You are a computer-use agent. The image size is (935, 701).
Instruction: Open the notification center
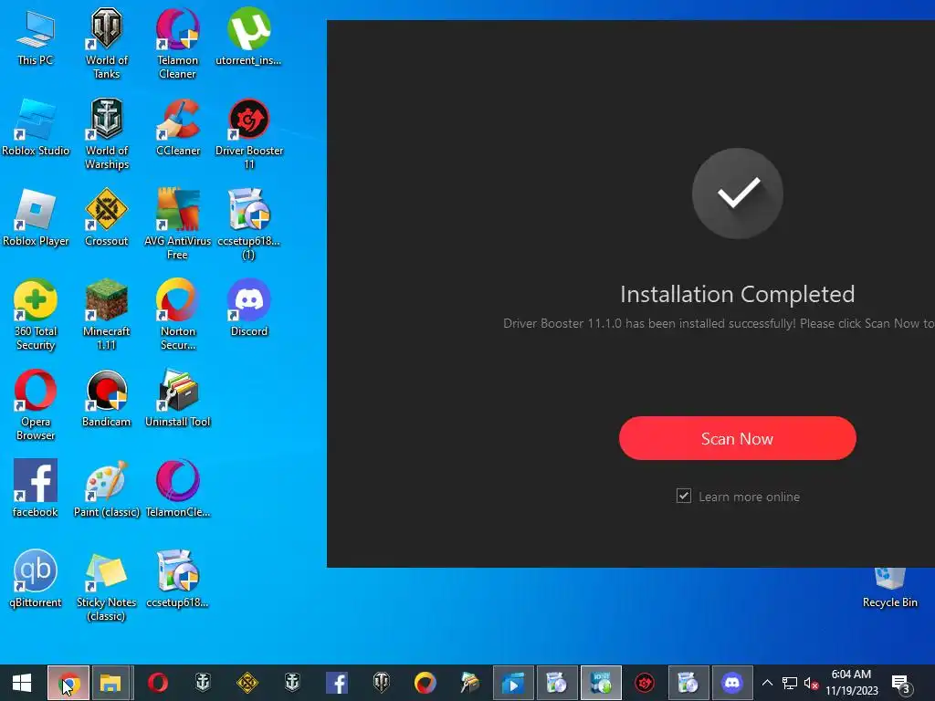click(901, 683)
